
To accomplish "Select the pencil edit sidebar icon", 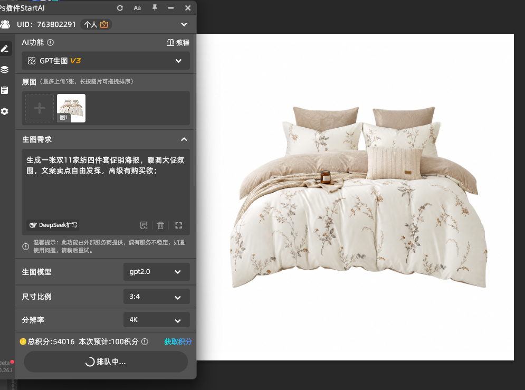I will (x=5, y=49).
